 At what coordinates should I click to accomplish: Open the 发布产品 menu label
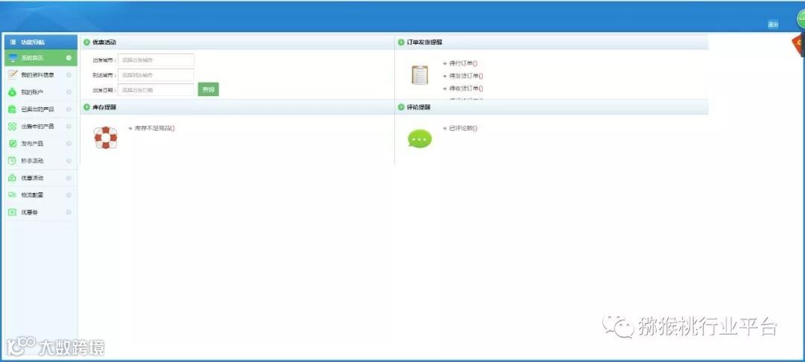[32, 144]
